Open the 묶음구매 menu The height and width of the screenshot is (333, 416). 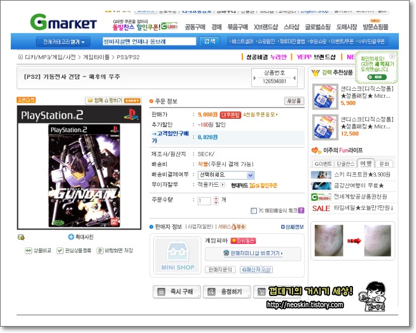237,27
